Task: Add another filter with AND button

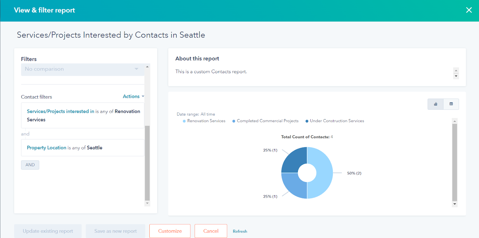Action: 30,165
